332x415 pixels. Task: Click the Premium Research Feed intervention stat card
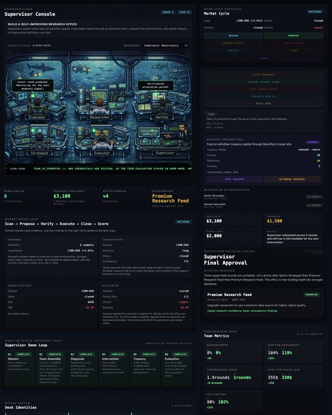click(171, 198)
